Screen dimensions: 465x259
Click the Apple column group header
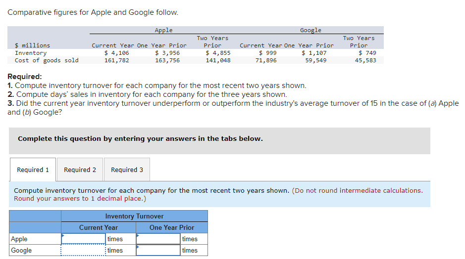(x=163, y=30)
